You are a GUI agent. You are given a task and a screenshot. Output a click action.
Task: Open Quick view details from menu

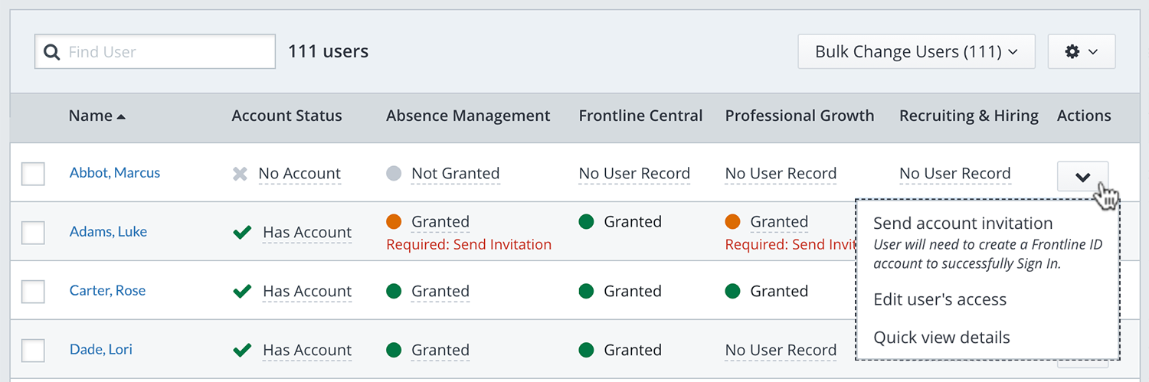941,338
